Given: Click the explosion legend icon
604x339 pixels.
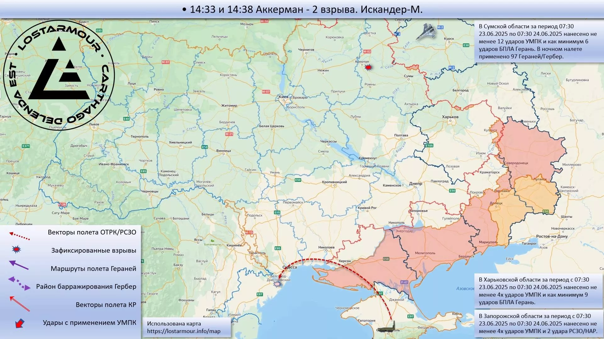Looking at the screenshot, I should point(16,250).
